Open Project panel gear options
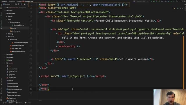The width and height of the screenshot is (186, 105). (x=25, y=4)
